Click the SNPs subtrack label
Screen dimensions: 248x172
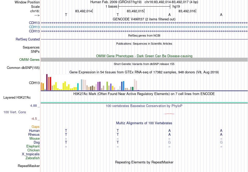(x=35, y=51)
